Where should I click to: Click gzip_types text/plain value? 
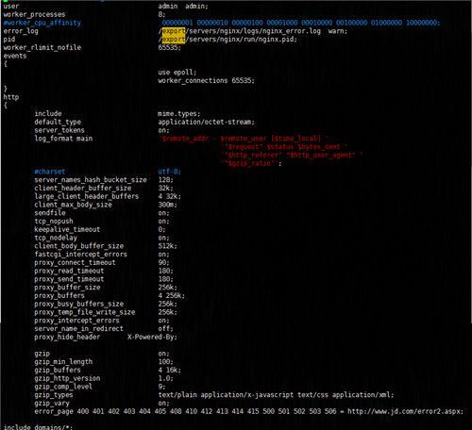[177, 395]
